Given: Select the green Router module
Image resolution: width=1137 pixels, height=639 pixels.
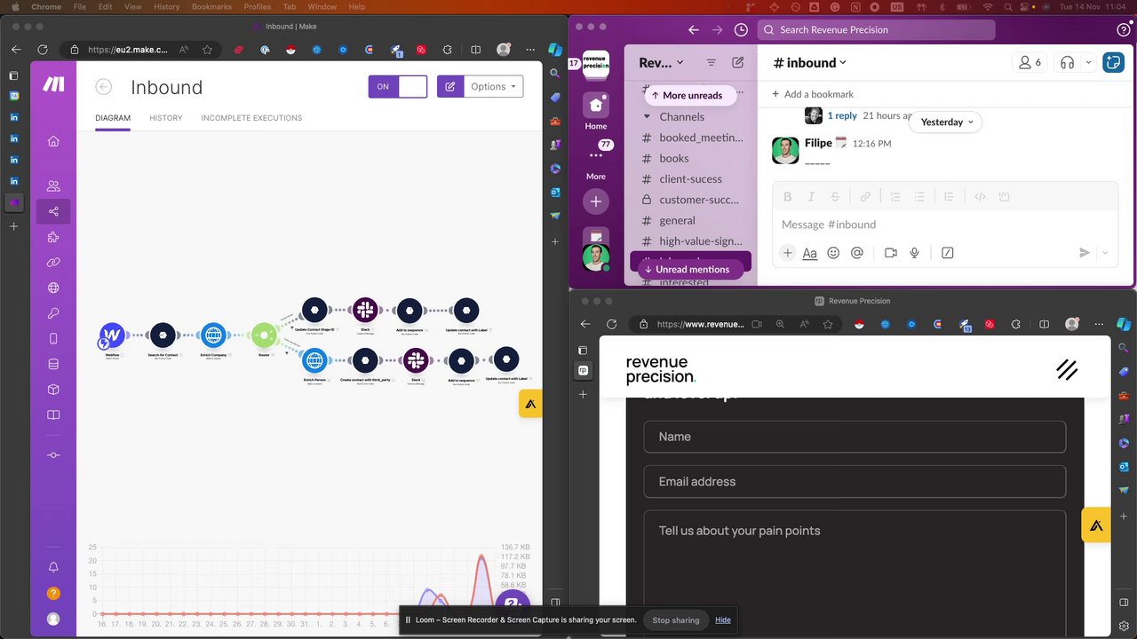Looking at the screenshot, I should pyautogui.click(x=264, y=335).
